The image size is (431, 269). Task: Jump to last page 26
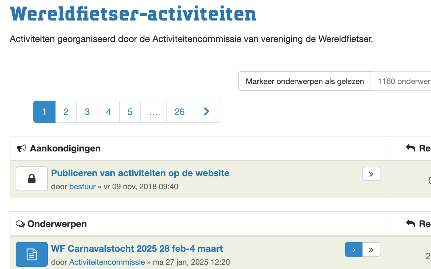[x=180, y=112]
